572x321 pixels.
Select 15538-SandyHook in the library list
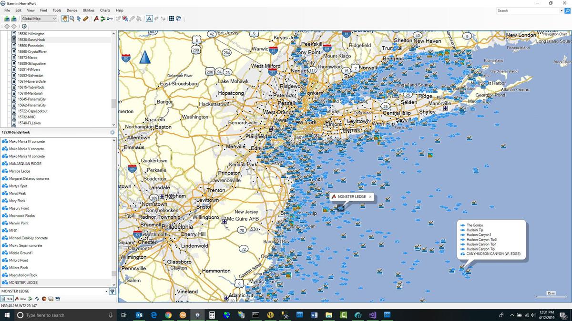coord(31,40)
